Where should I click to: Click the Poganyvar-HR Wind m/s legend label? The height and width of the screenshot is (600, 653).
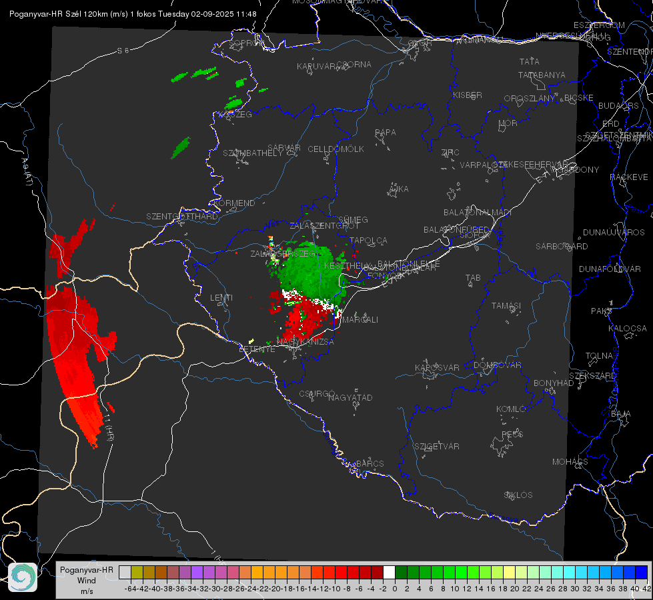[87, 580]
